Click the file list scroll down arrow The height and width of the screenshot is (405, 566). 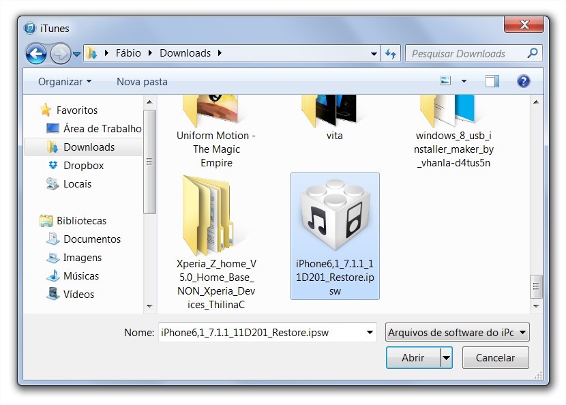click(x=536, y=306)
